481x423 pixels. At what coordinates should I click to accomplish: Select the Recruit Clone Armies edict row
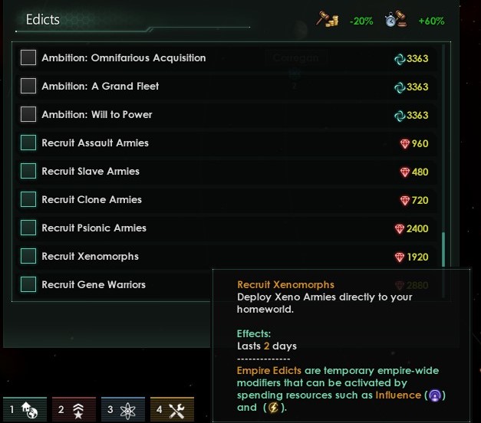pos(227,199)
